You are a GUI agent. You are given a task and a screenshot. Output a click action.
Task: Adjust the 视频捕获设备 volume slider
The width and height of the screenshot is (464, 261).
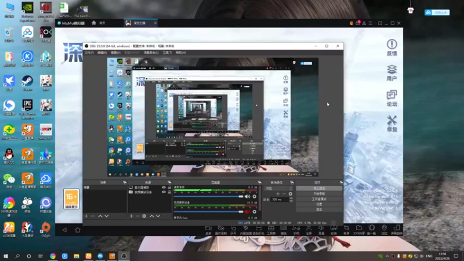pos(208,212)
